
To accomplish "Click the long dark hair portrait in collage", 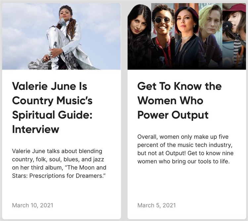I will [139, 36].
